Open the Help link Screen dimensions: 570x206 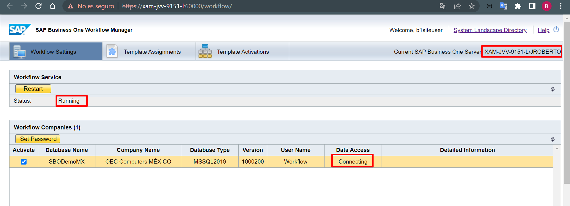pos(543,30)
